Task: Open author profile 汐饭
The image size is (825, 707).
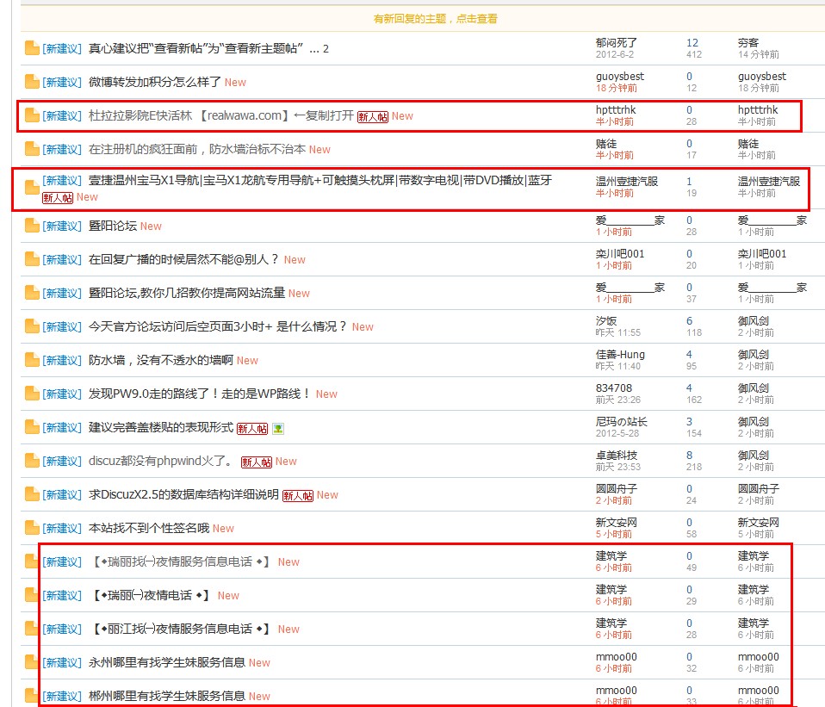Action: coord(606,321)
